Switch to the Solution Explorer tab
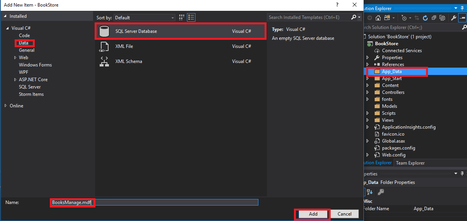 click(x=377, y=163)
